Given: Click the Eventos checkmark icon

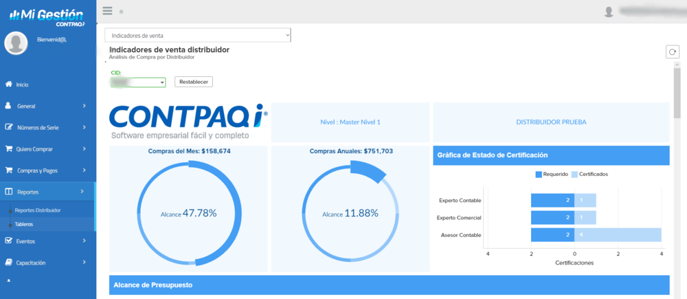Looking at the screenshot, I should click(8, 241).
